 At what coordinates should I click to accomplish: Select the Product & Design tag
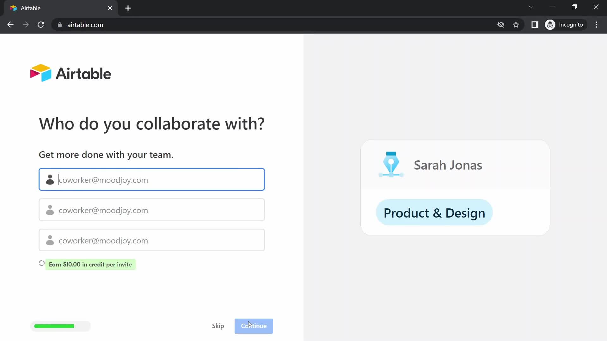[x=433, y=213]
